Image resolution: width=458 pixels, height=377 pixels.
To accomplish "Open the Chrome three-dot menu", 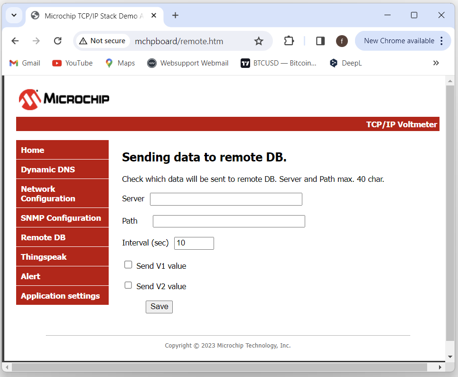I will [x=441, y=41].
